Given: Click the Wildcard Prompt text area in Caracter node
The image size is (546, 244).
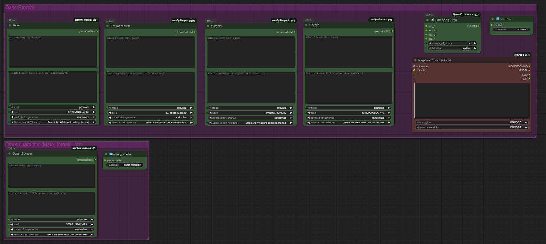Looking at the screenshot, I should click(251, 52).
